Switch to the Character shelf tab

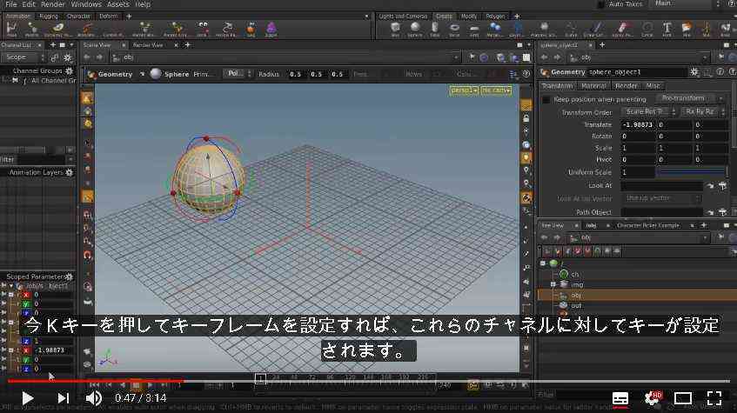78,16
